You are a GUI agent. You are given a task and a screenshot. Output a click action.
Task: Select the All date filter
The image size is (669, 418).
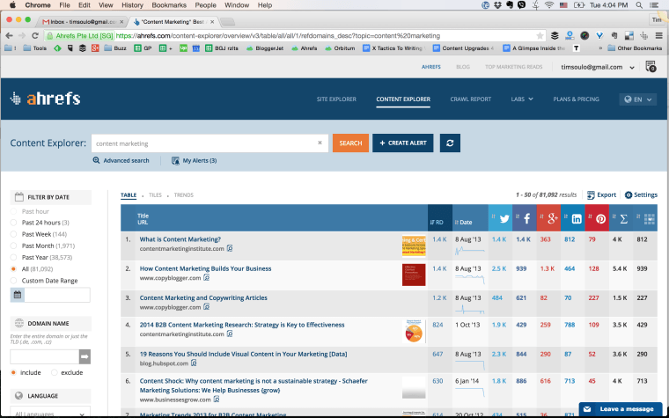(x=13, y=269)
